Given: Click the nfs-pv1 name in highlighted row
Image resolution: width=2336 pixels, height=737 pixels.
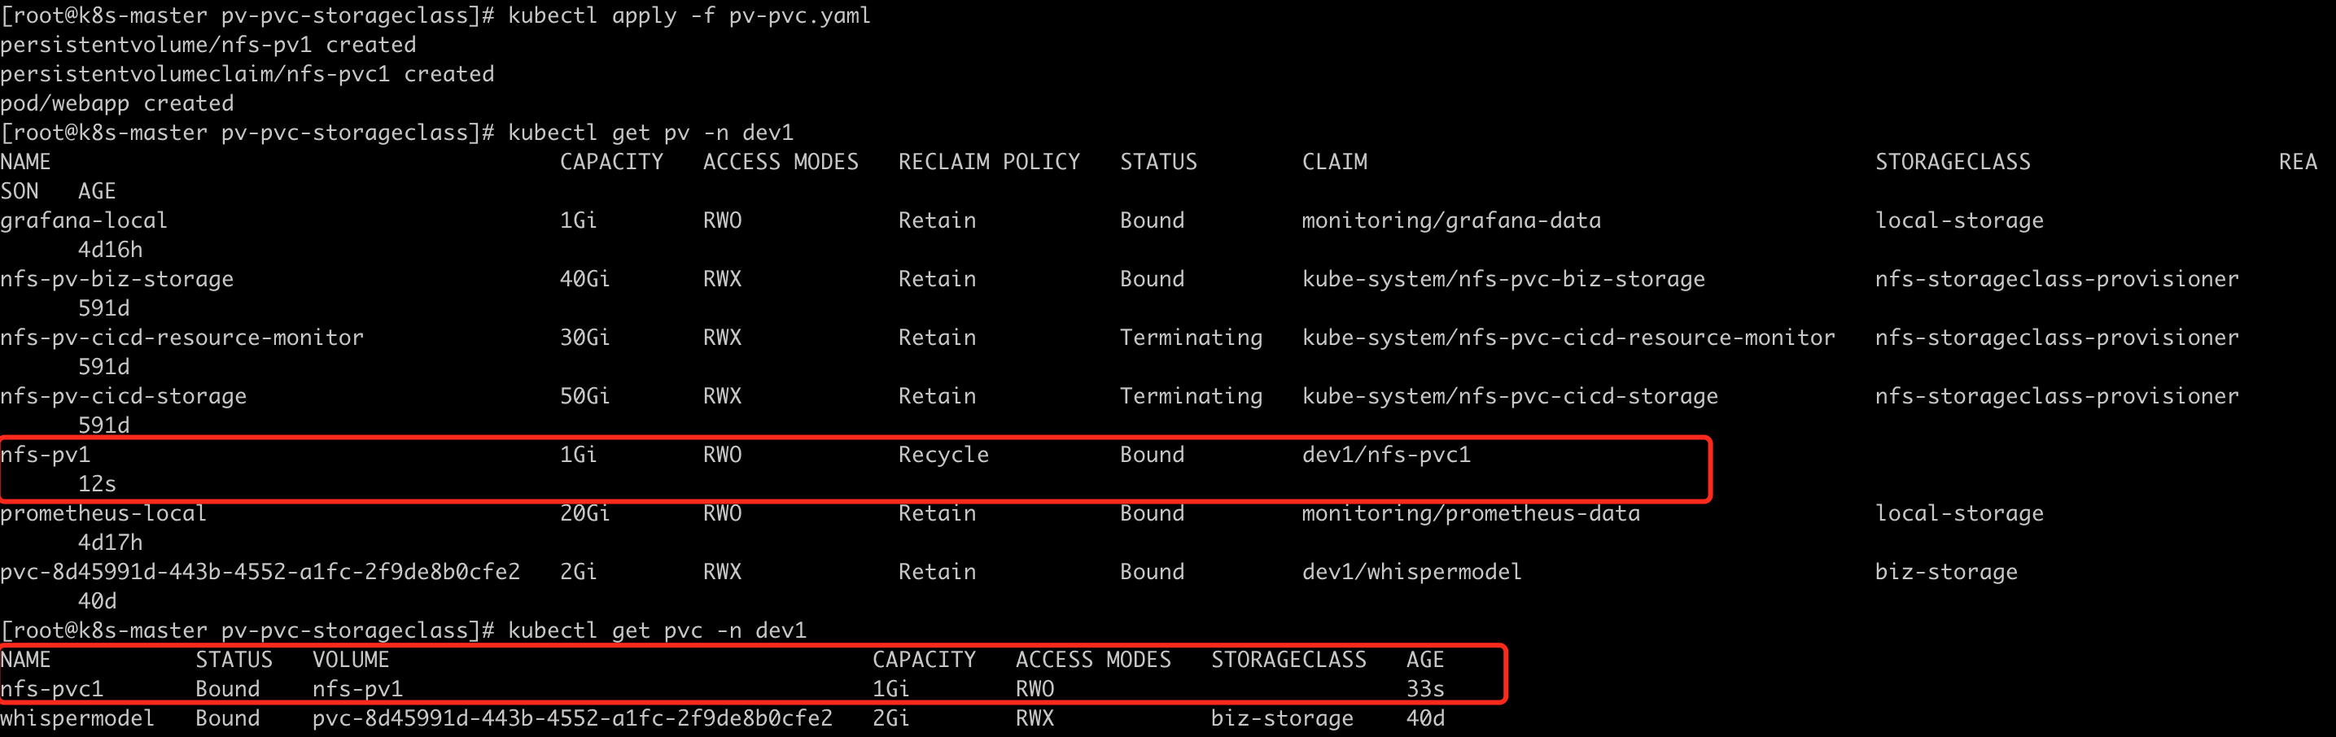Looking at the screenshot, I should click(x=46, y=454).
